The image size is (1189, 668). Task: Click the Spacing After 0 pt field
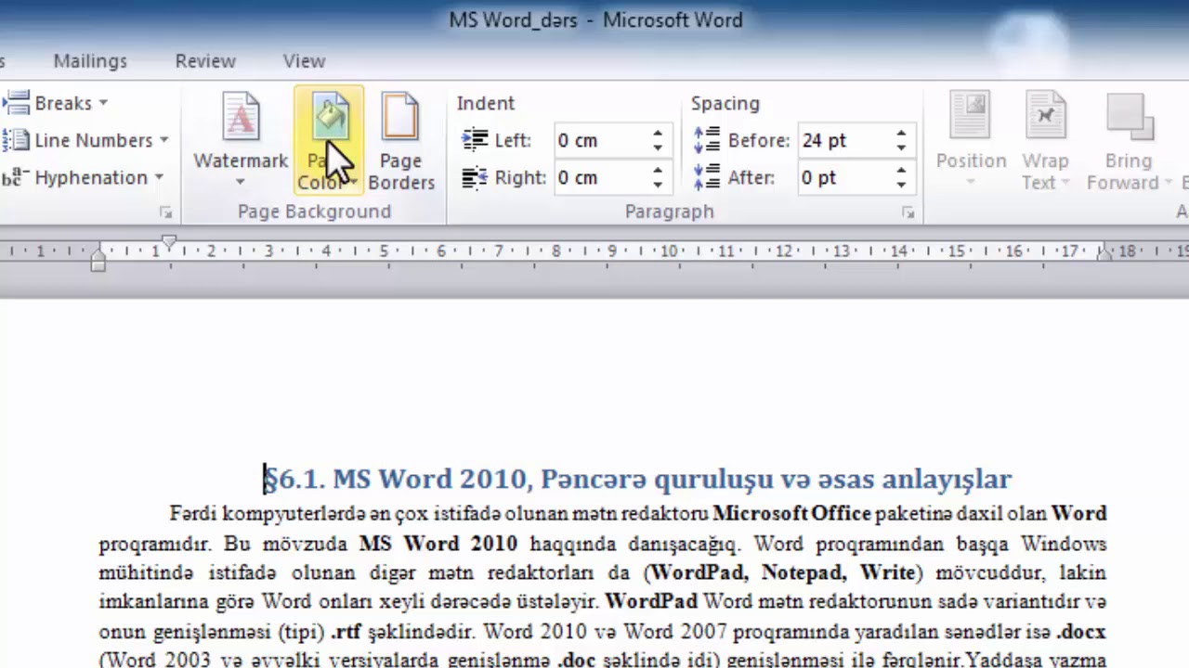click(845, 177)
